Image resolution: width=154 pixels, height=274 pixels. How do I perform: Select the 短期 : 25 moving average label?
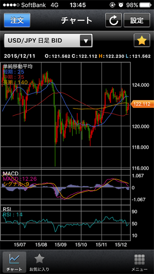(13, 72)
